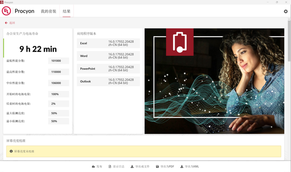Click the download icon beside 导出成文件
The width and height of the screenshot is (291, 172).
tap(132, 167)
